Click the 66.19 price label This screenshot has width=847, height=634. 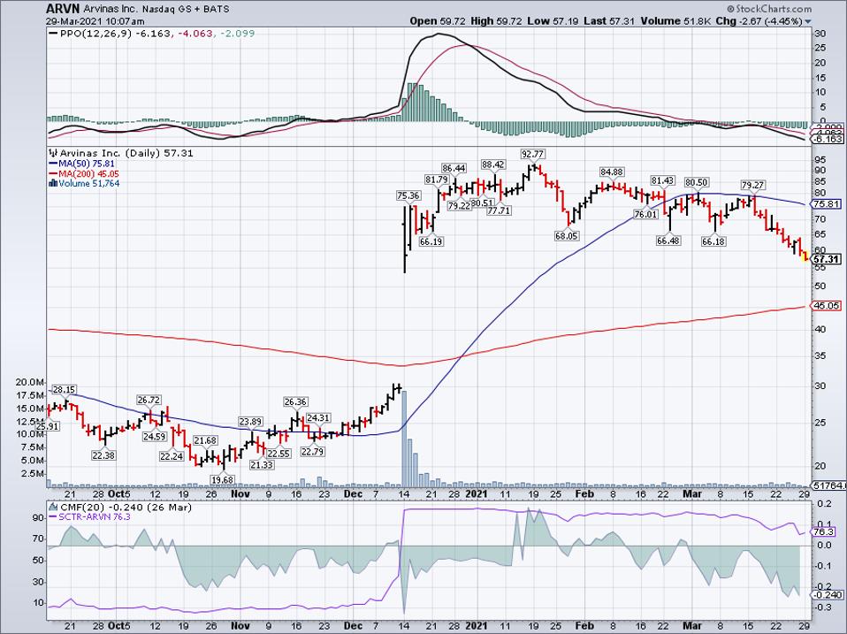pos(431,241)
